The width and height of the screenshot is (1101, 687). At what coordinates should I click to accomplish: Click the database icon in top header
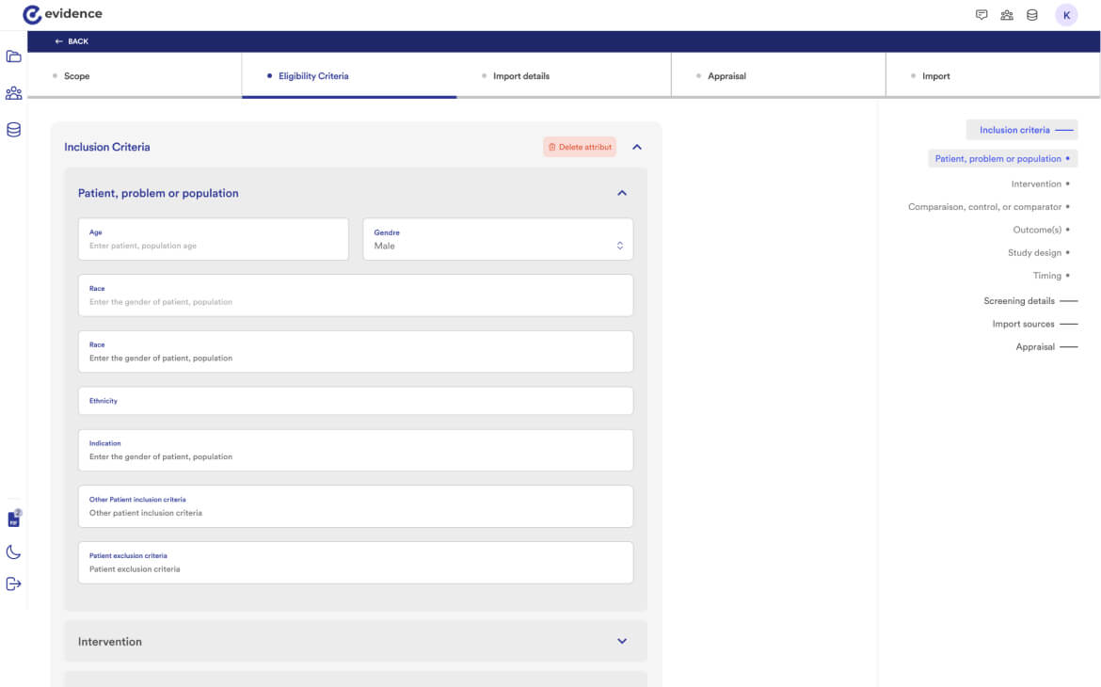pos(1032,15)
